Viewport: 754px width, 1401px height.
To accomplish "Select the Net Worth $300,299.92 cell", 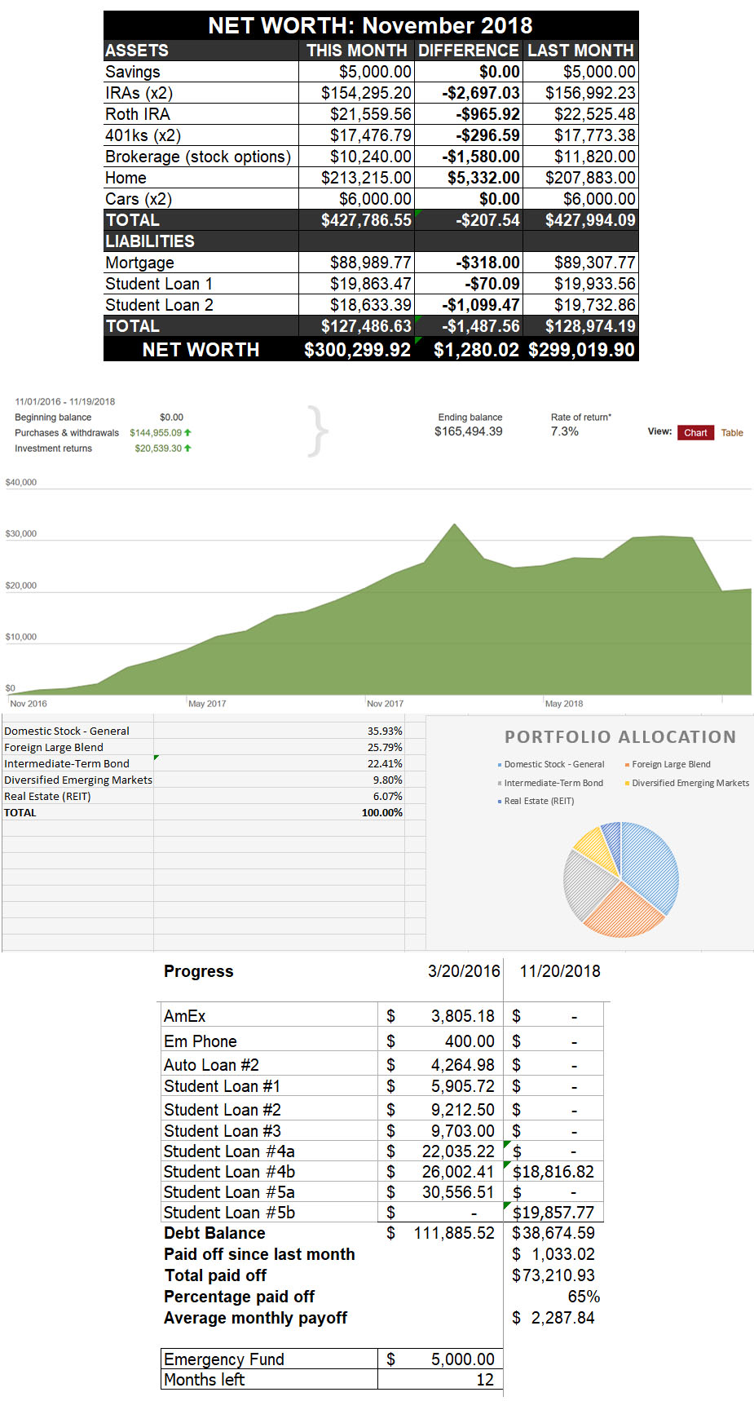I will click(357, 350).
